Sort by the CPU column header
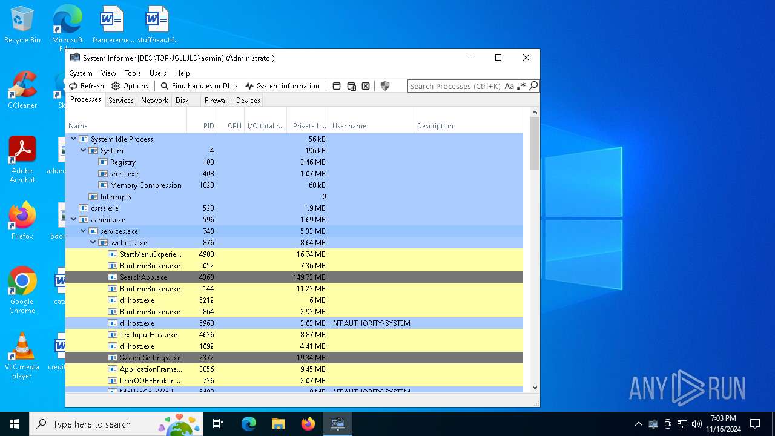The image size is (775, 436). point(231,126)
